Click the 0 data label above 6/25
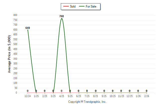Screen dimensions: 161x108 tap(79, 91)
